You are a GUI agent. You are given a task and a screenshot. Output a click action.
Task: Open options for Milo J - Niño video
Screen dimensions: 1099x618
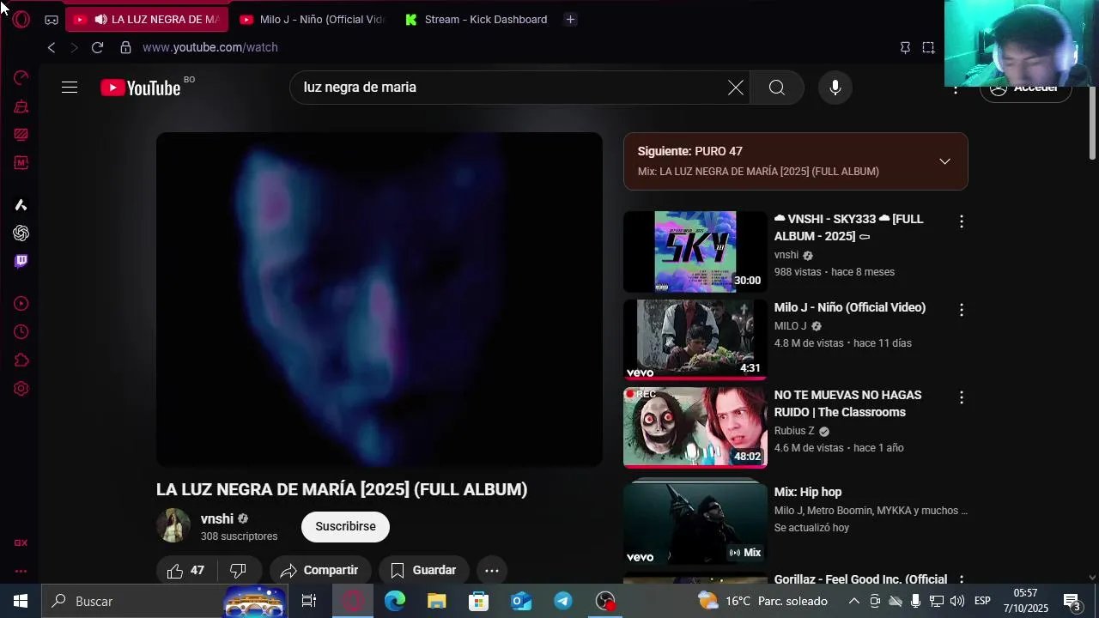tap(962, 310)
